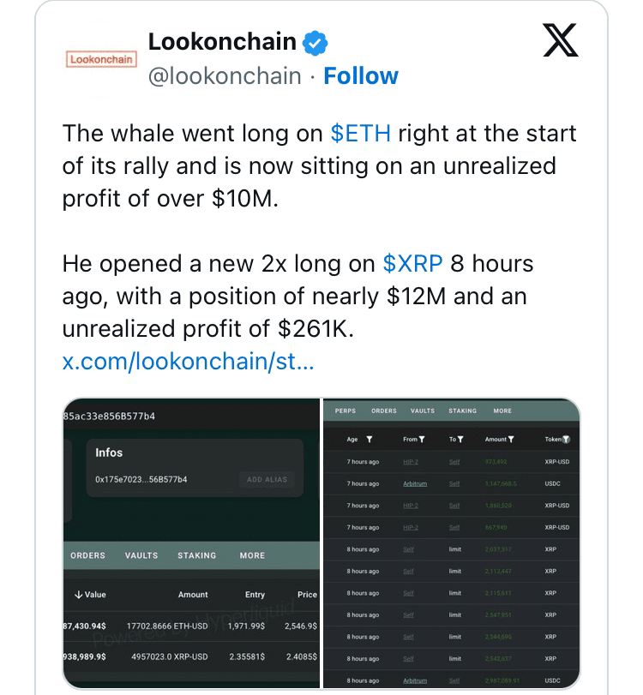Screen dimensions: 643x695
Task: Click the From column filter icon
Action: click(422, 440)
